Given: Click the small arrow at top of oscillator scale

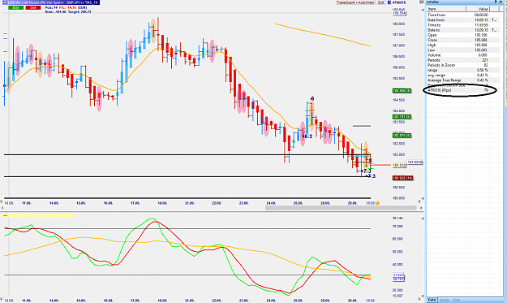Looking at the screenshot, I should click(x=423, y=219).
